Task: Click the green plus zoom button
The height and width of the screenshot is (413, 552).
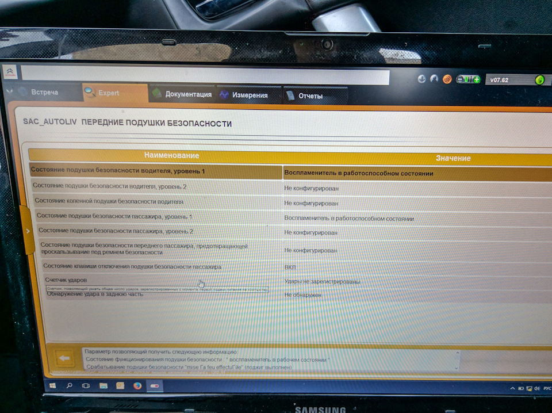Action: (x=477, y=80)
